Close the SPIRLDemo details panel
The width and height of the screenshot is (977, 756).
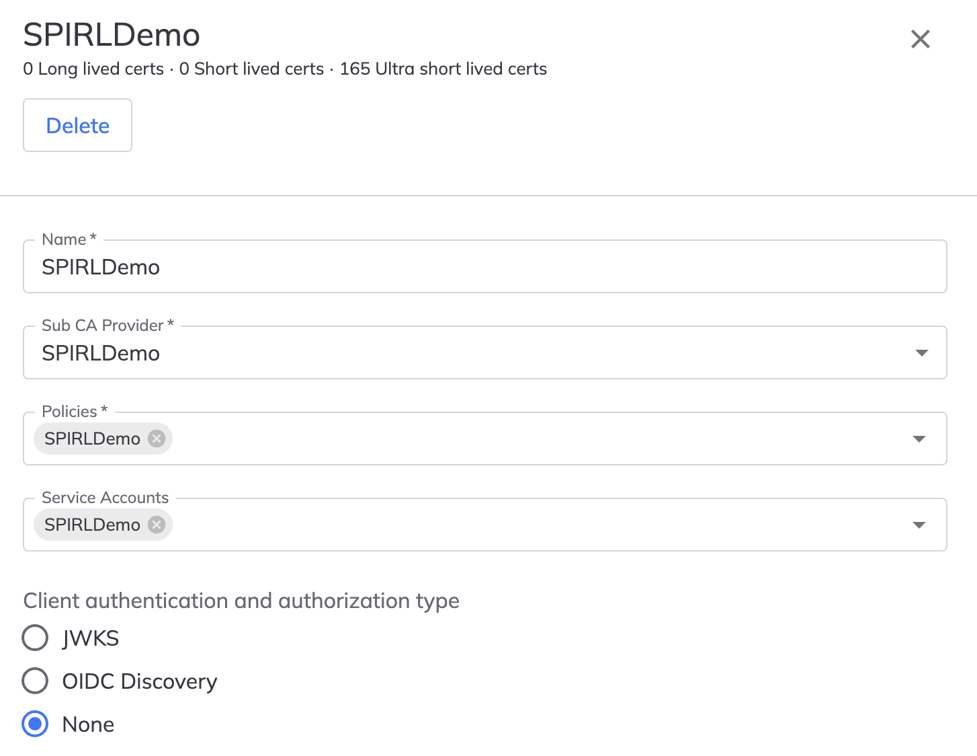pyautogui.click(x=920, y=39)
